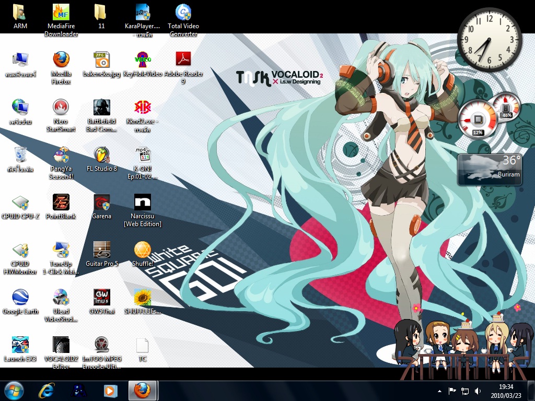Launch Narcissu [Web Edition]

tap(142, 210)
